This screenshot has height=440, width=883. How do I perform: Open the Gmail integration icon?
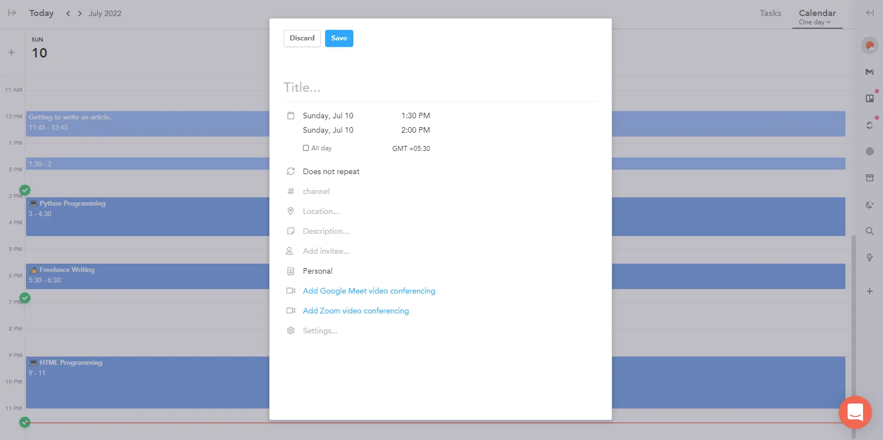pyautogui.click(x=870, y=72)
